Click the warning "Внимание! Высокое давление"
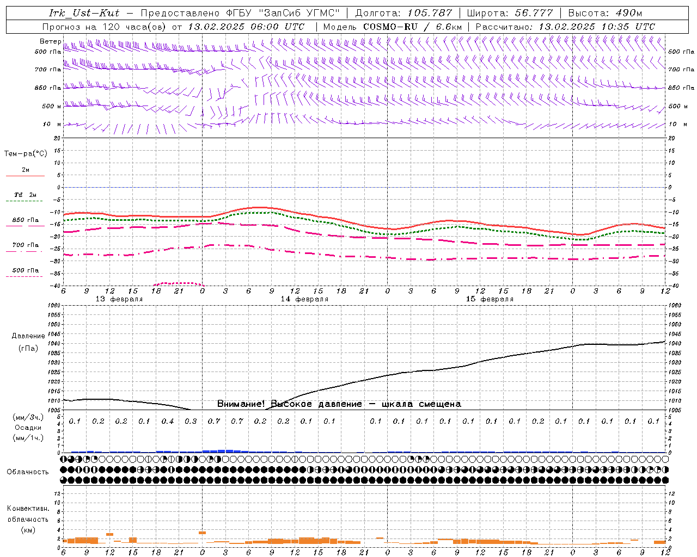 (x=290, y=404)
